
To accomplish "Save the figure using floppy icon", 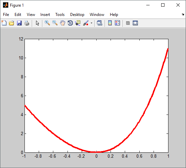I will (19, 23).
